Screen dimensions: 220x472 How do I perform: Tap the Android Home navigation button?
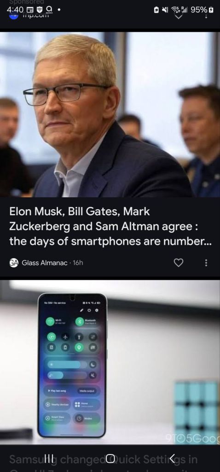(x=110, y=459)
